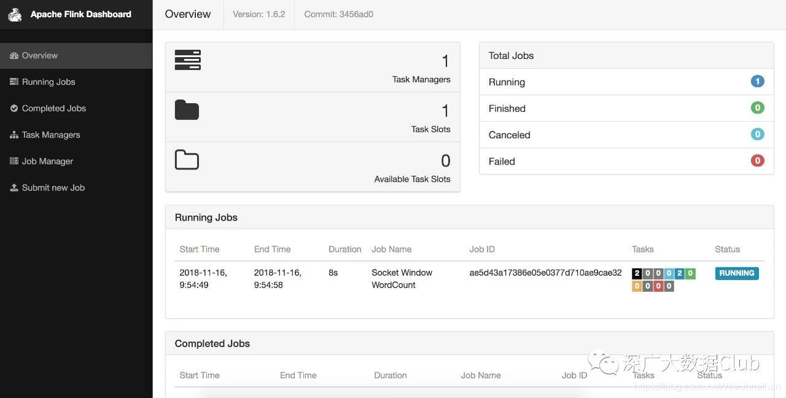This screenshot has width=786, height=398.
Task: Click job ID ae5d43a17386e05e0377d710ae9cae32
Action: [545, 273]
